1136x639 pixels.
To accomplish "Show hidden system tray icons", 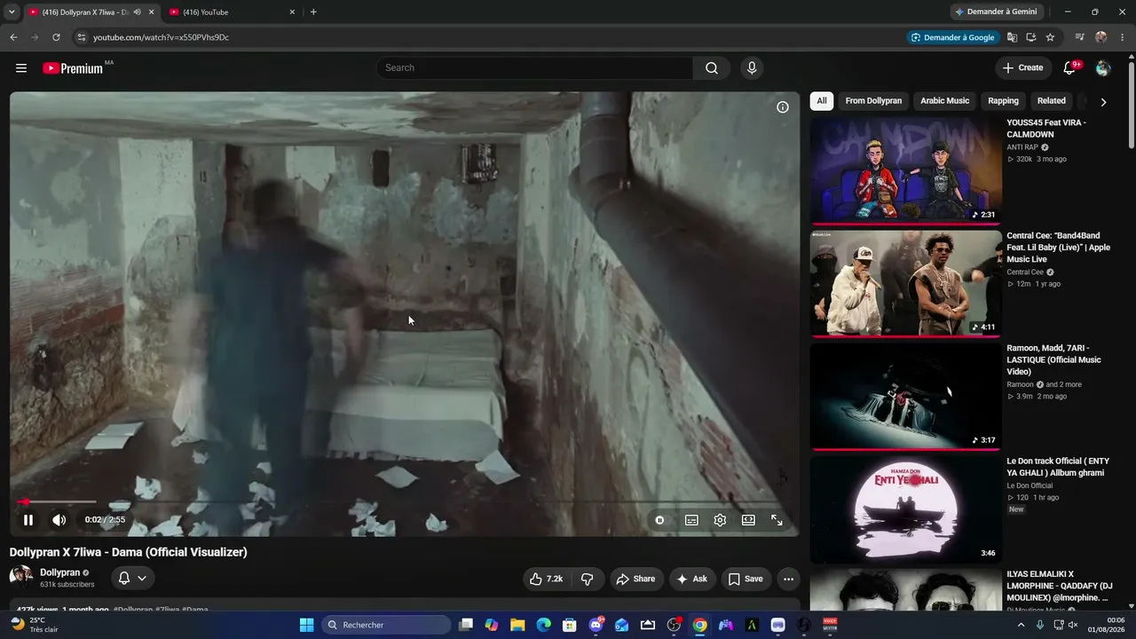I will tap(1021, 625).
